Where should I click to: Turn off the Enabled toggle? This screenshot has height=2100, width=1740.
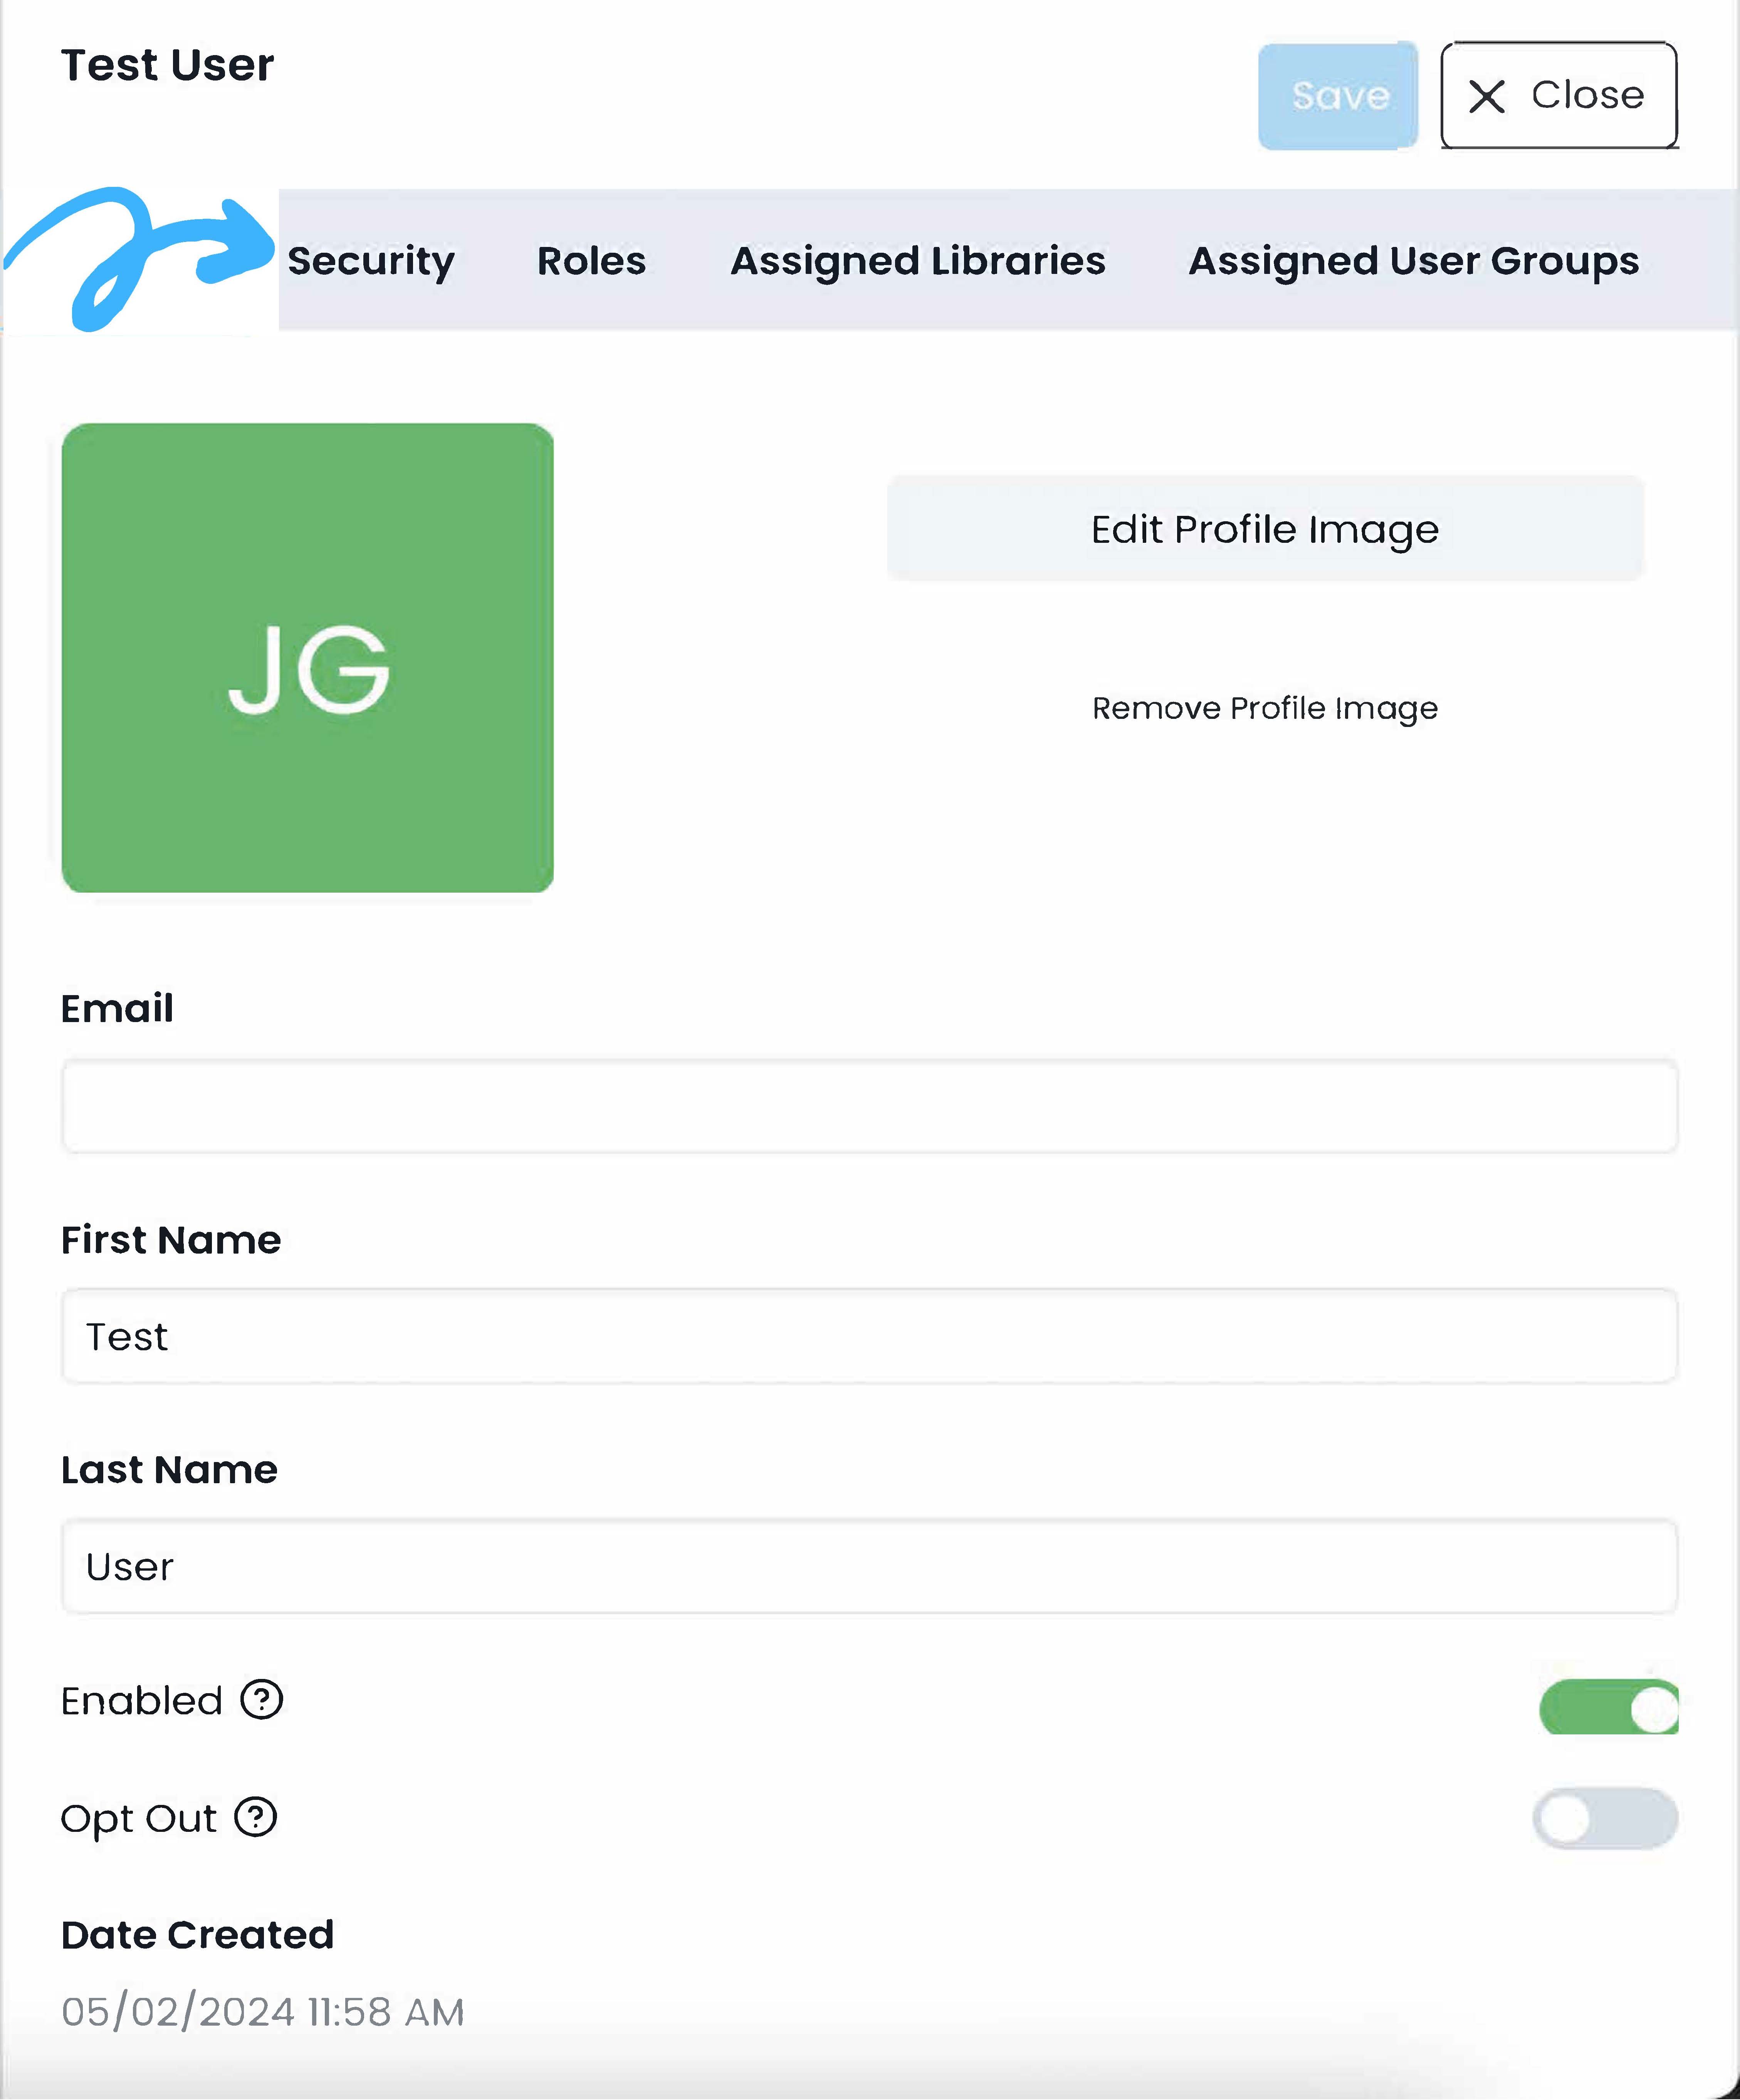[x=1608, y=1707]
